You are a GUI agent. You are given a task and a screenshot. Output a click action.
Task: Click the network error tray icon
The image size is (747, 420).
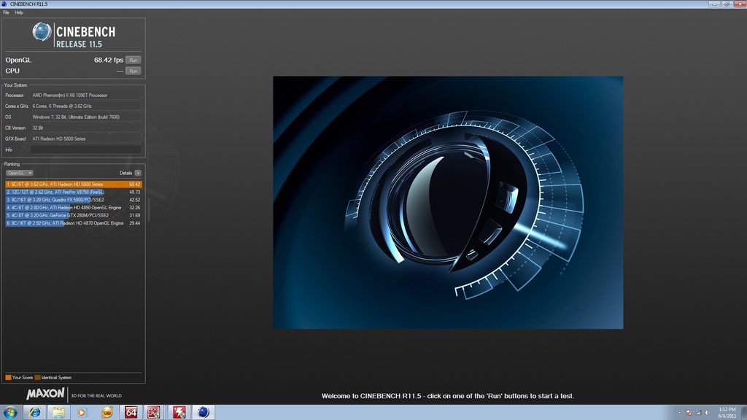click(x=689, y=413)
